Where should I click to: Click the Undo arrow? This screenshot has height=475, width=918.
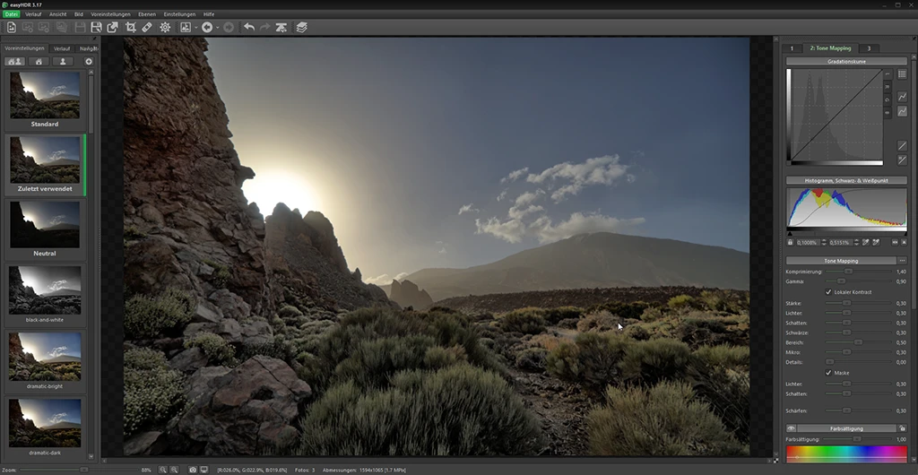click(x=248, y=28)
